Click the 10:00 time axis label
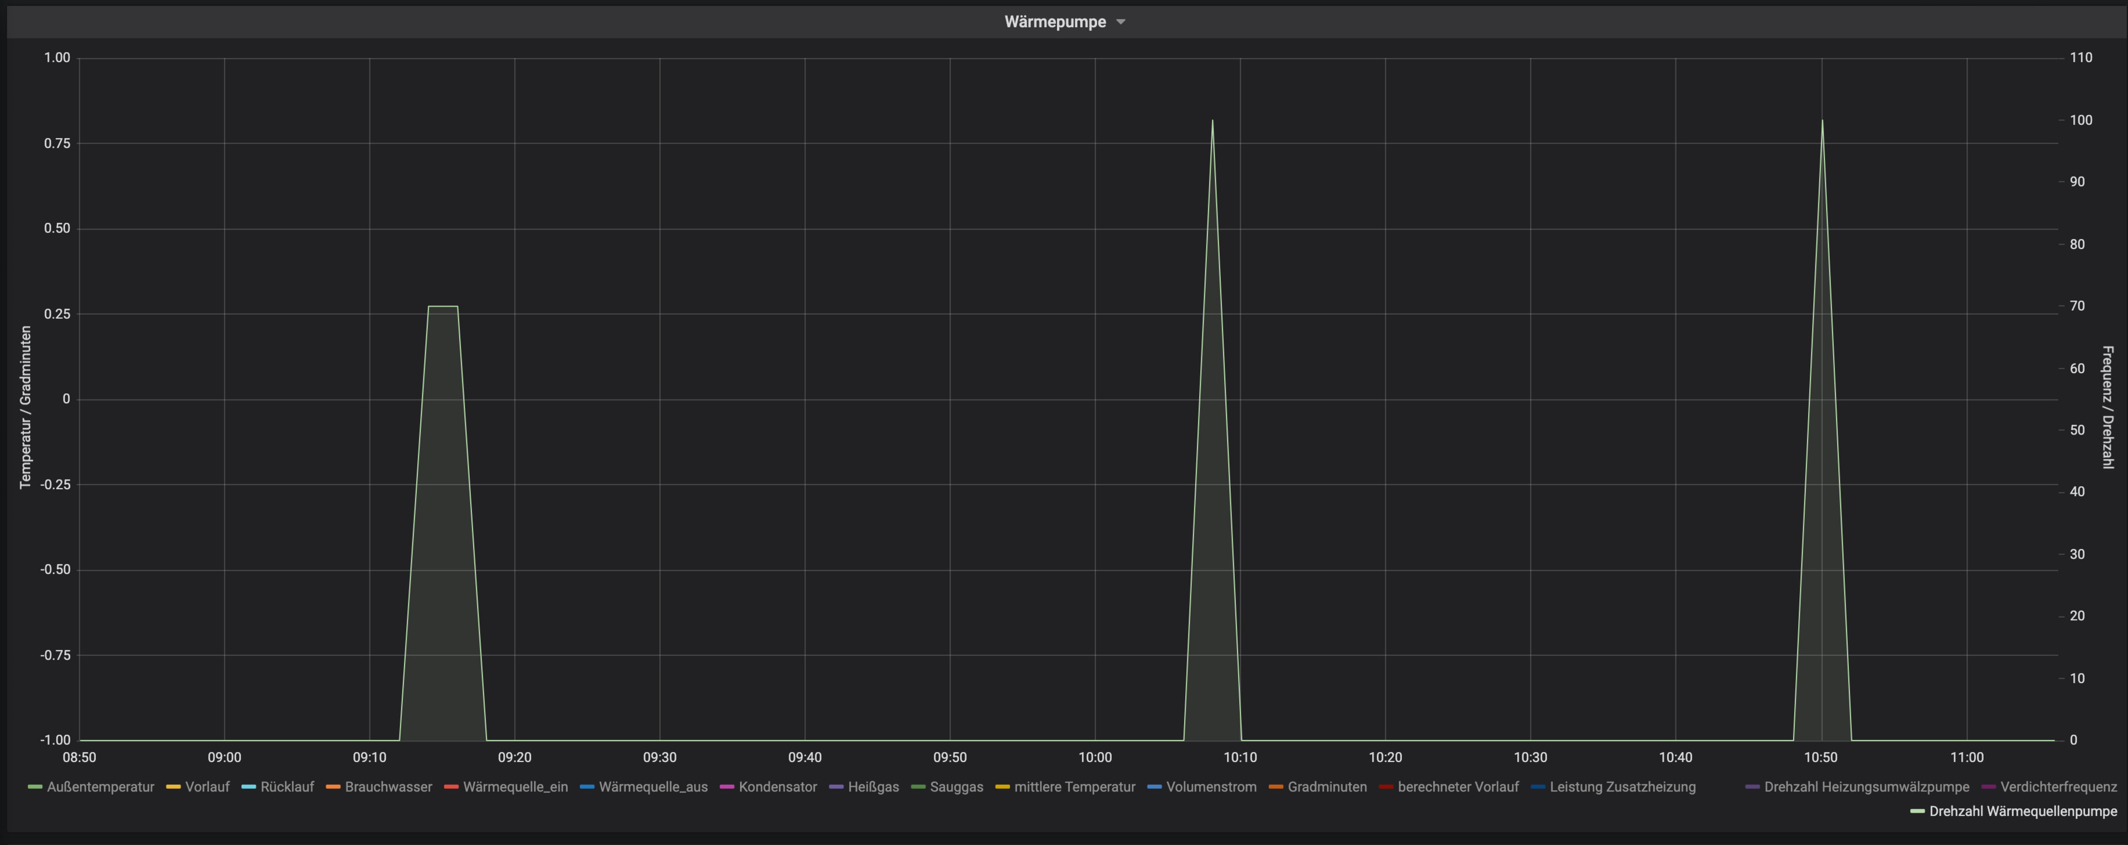 pyautogui.click(x=1094, y=758)
